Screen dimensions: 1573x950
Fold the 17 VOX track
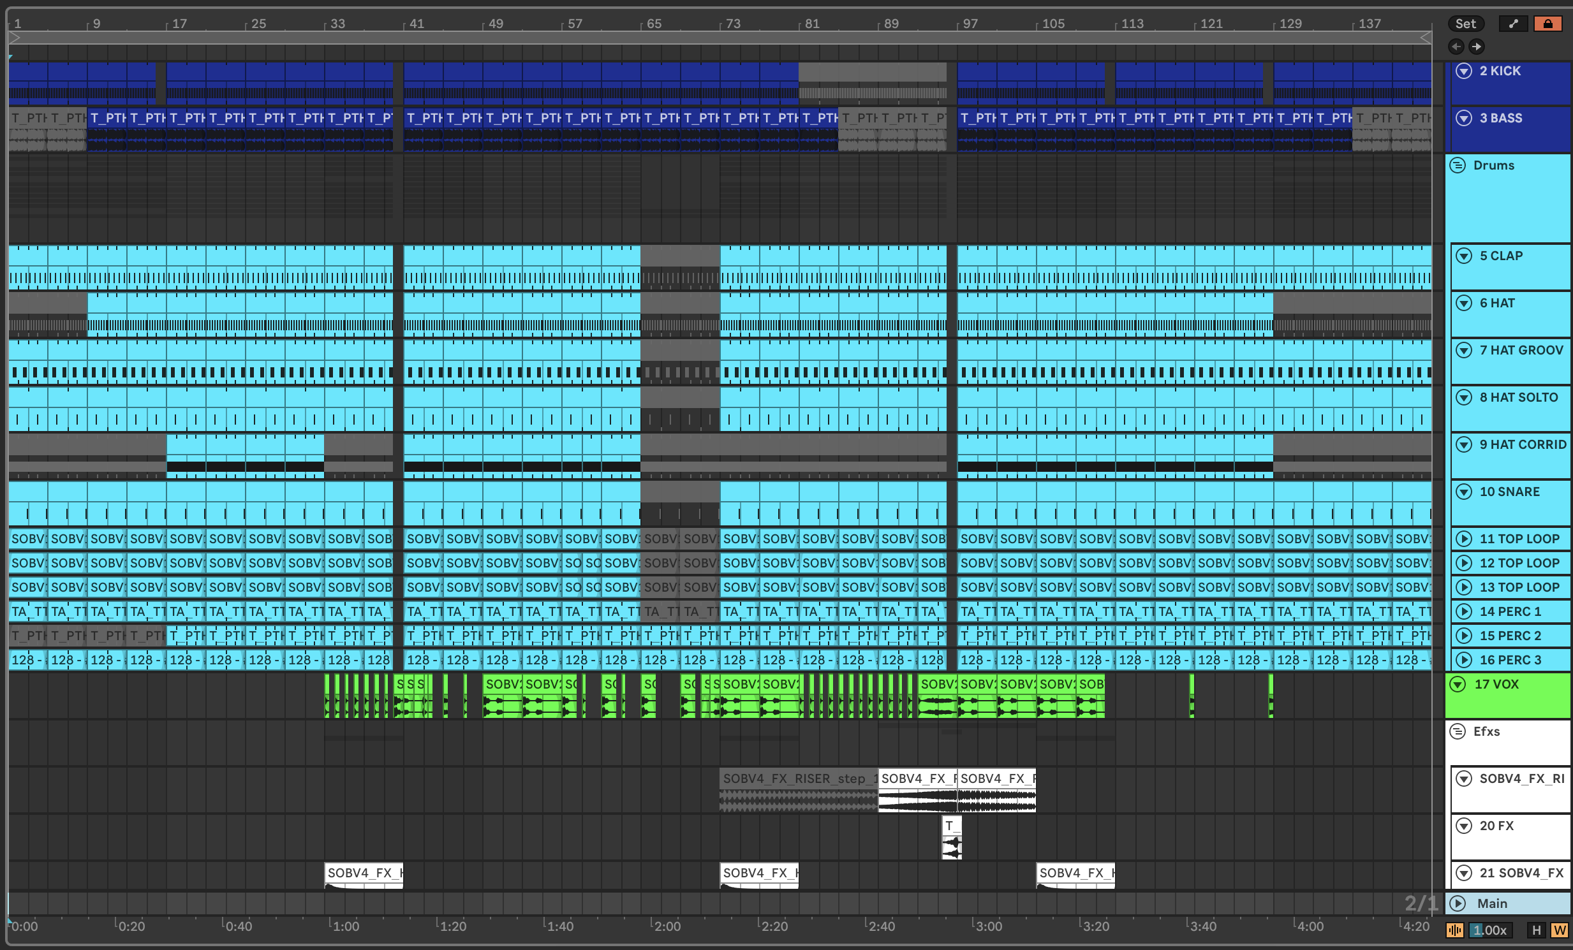[1458, 684]
